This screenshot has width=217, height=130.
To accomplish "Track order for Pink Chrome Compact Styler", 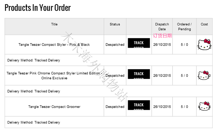I will click(139, 74).
